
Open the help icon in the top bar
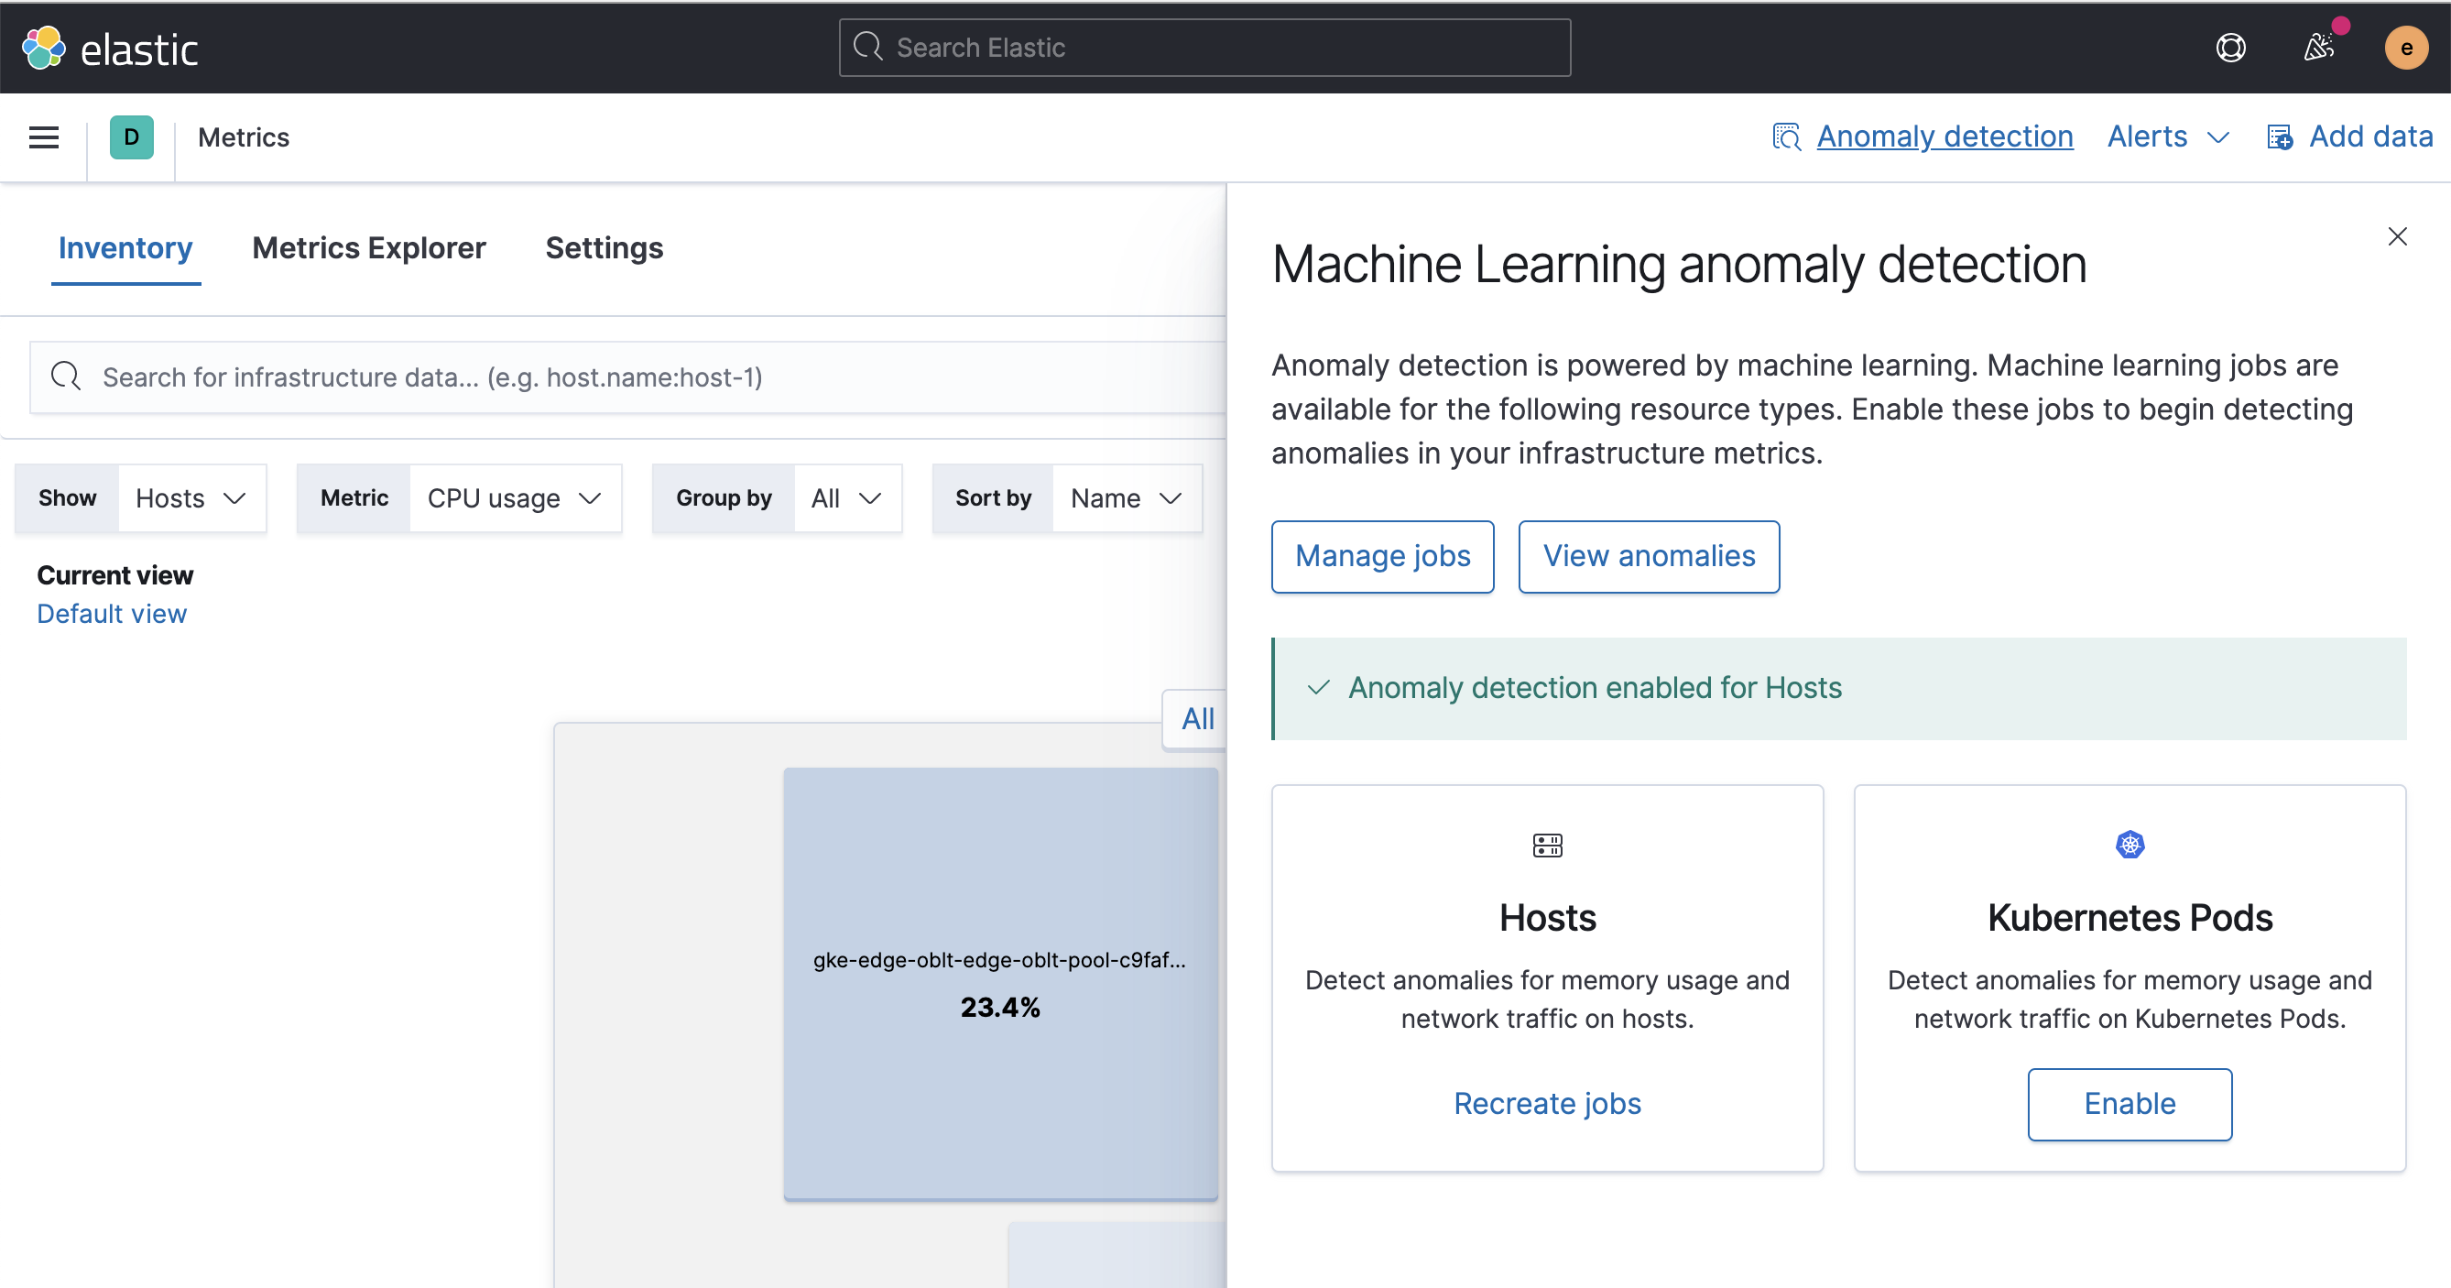click(x=2231, y=47)
